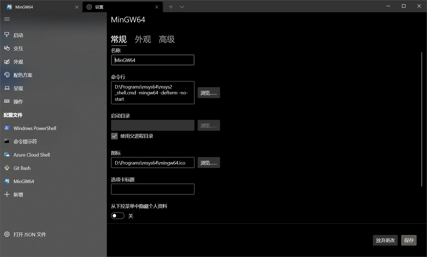This screenshot has height=257, width=427.
Task: Click the 保存 button
Action: 409,240
